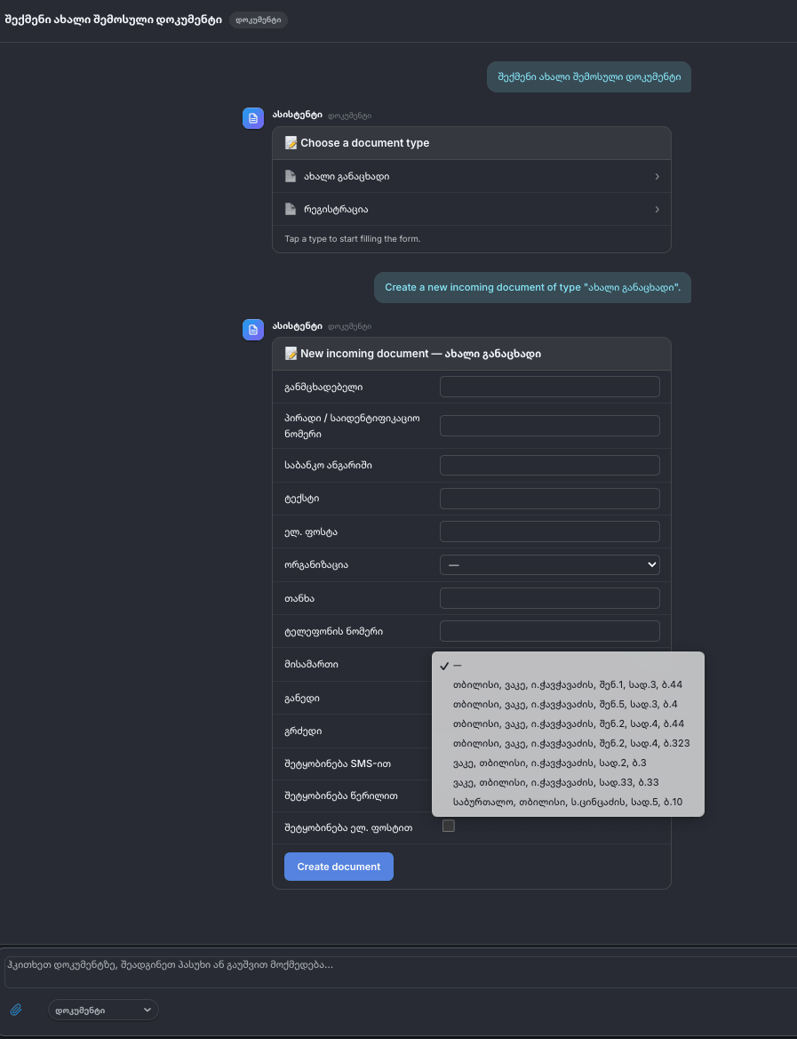The height and width of the screenshot is (1039, 797).
Task: Focus the თანხა input field
Action: click(549, 597)
